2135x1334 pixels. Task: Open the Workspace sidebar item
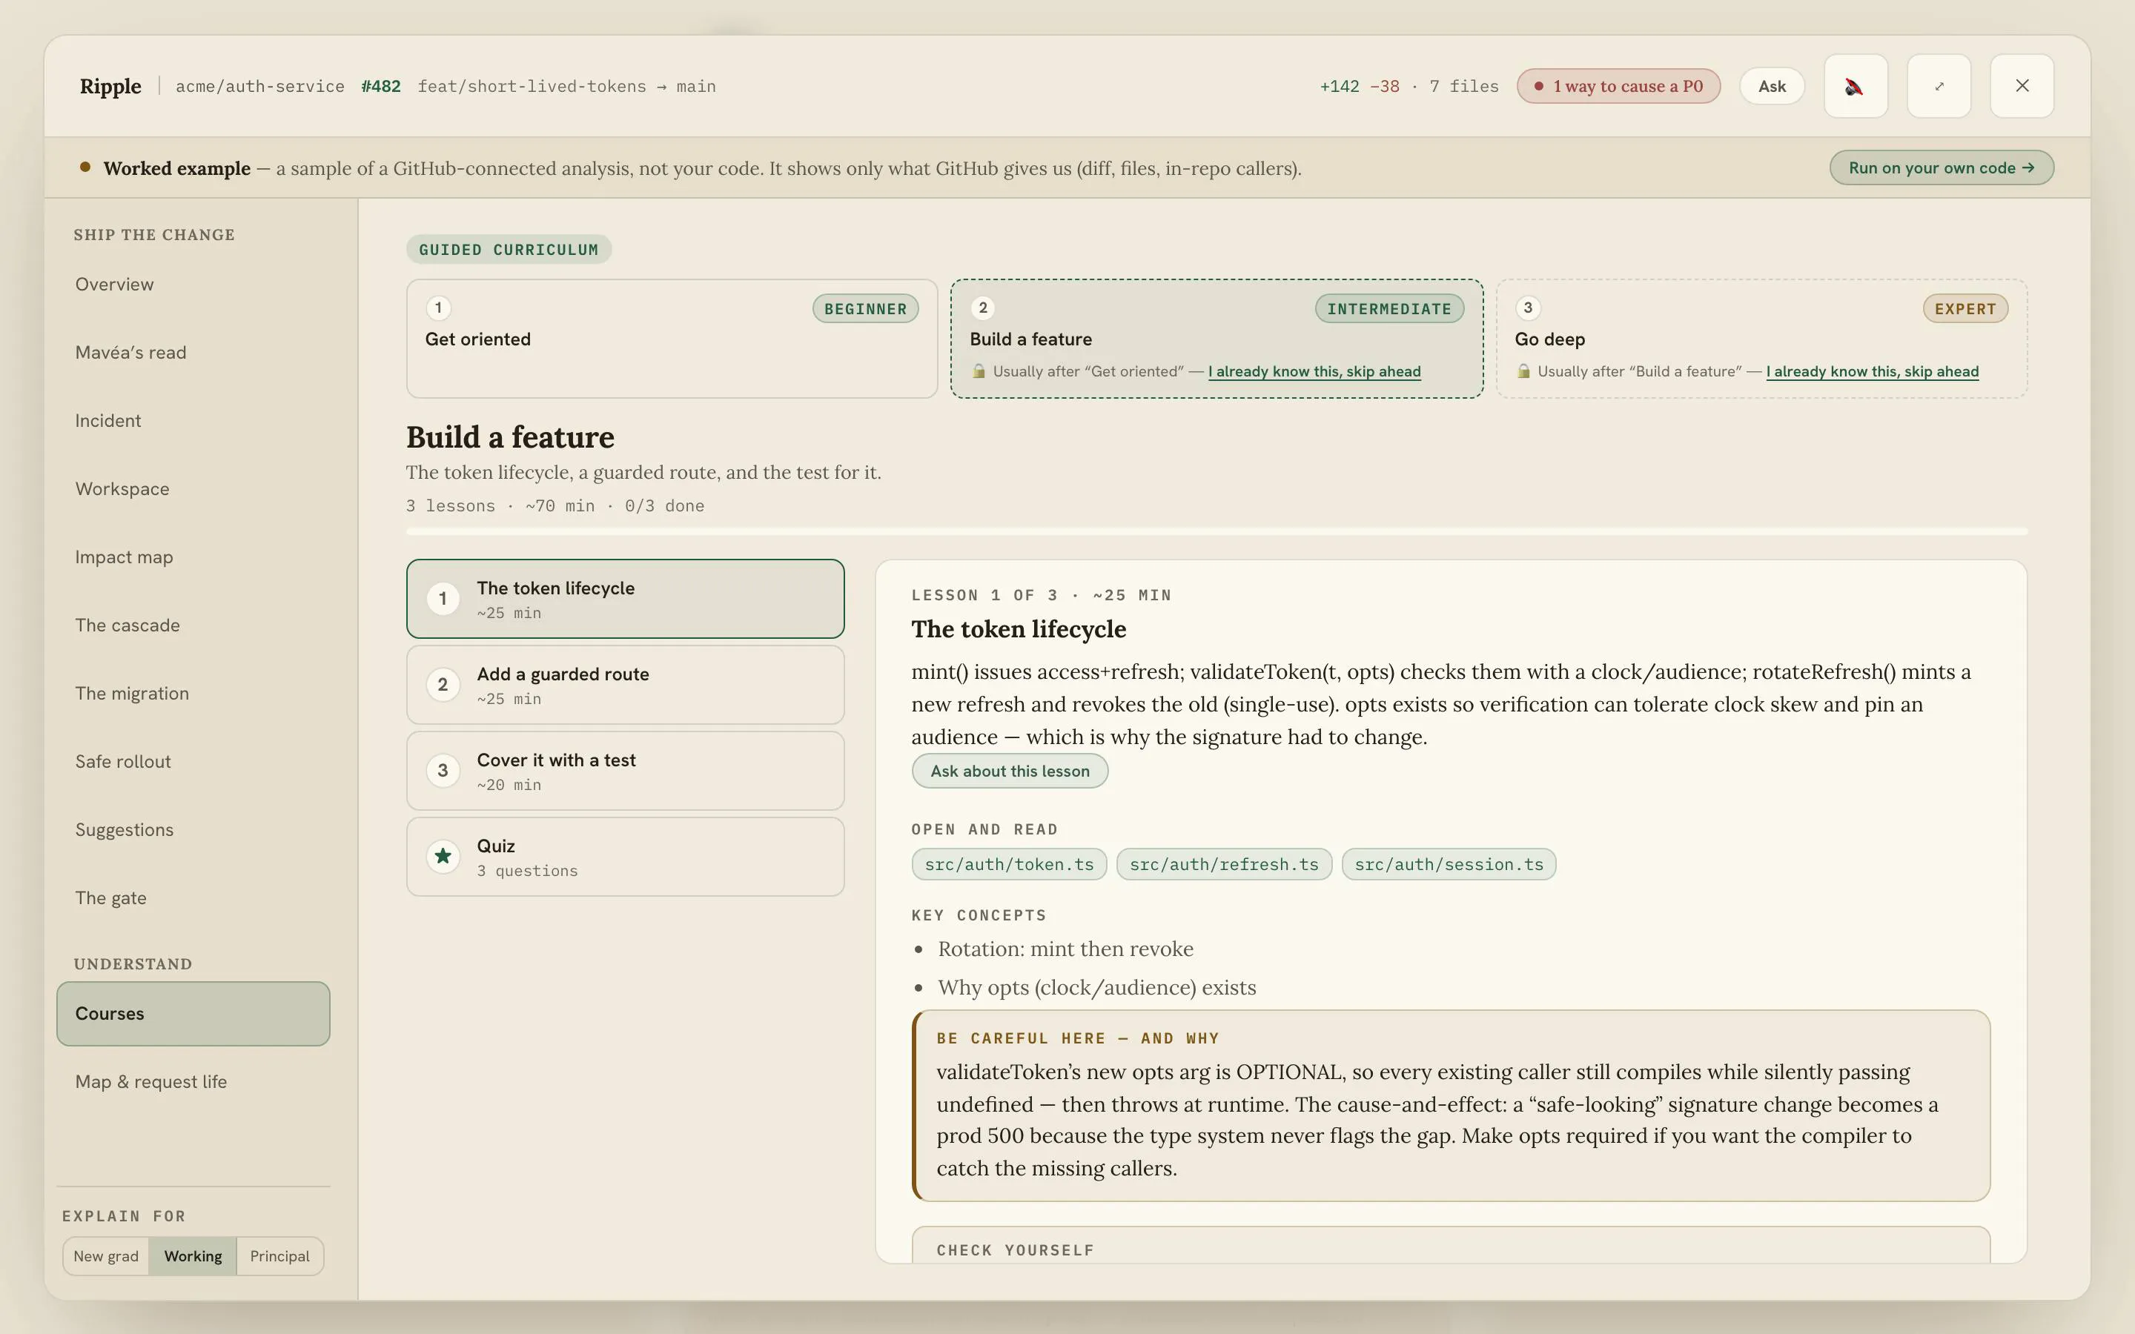(x=193, y=489)
